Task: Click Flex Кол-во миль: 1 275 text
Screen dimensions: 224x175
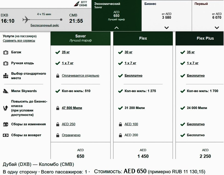Action: (140, 91)
